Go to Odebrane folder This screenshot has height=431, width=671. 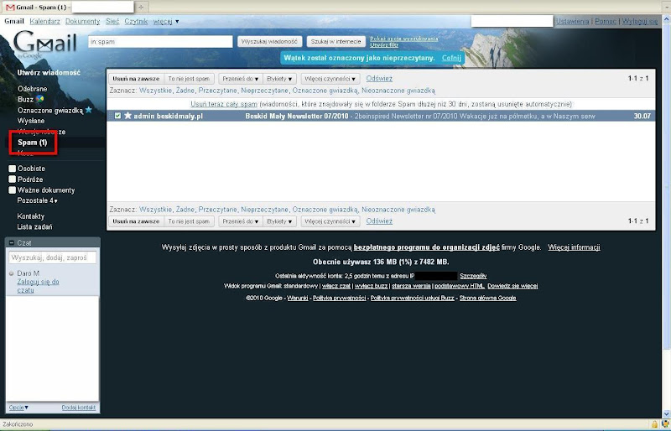pyautogui.click(x=33, y=89)
